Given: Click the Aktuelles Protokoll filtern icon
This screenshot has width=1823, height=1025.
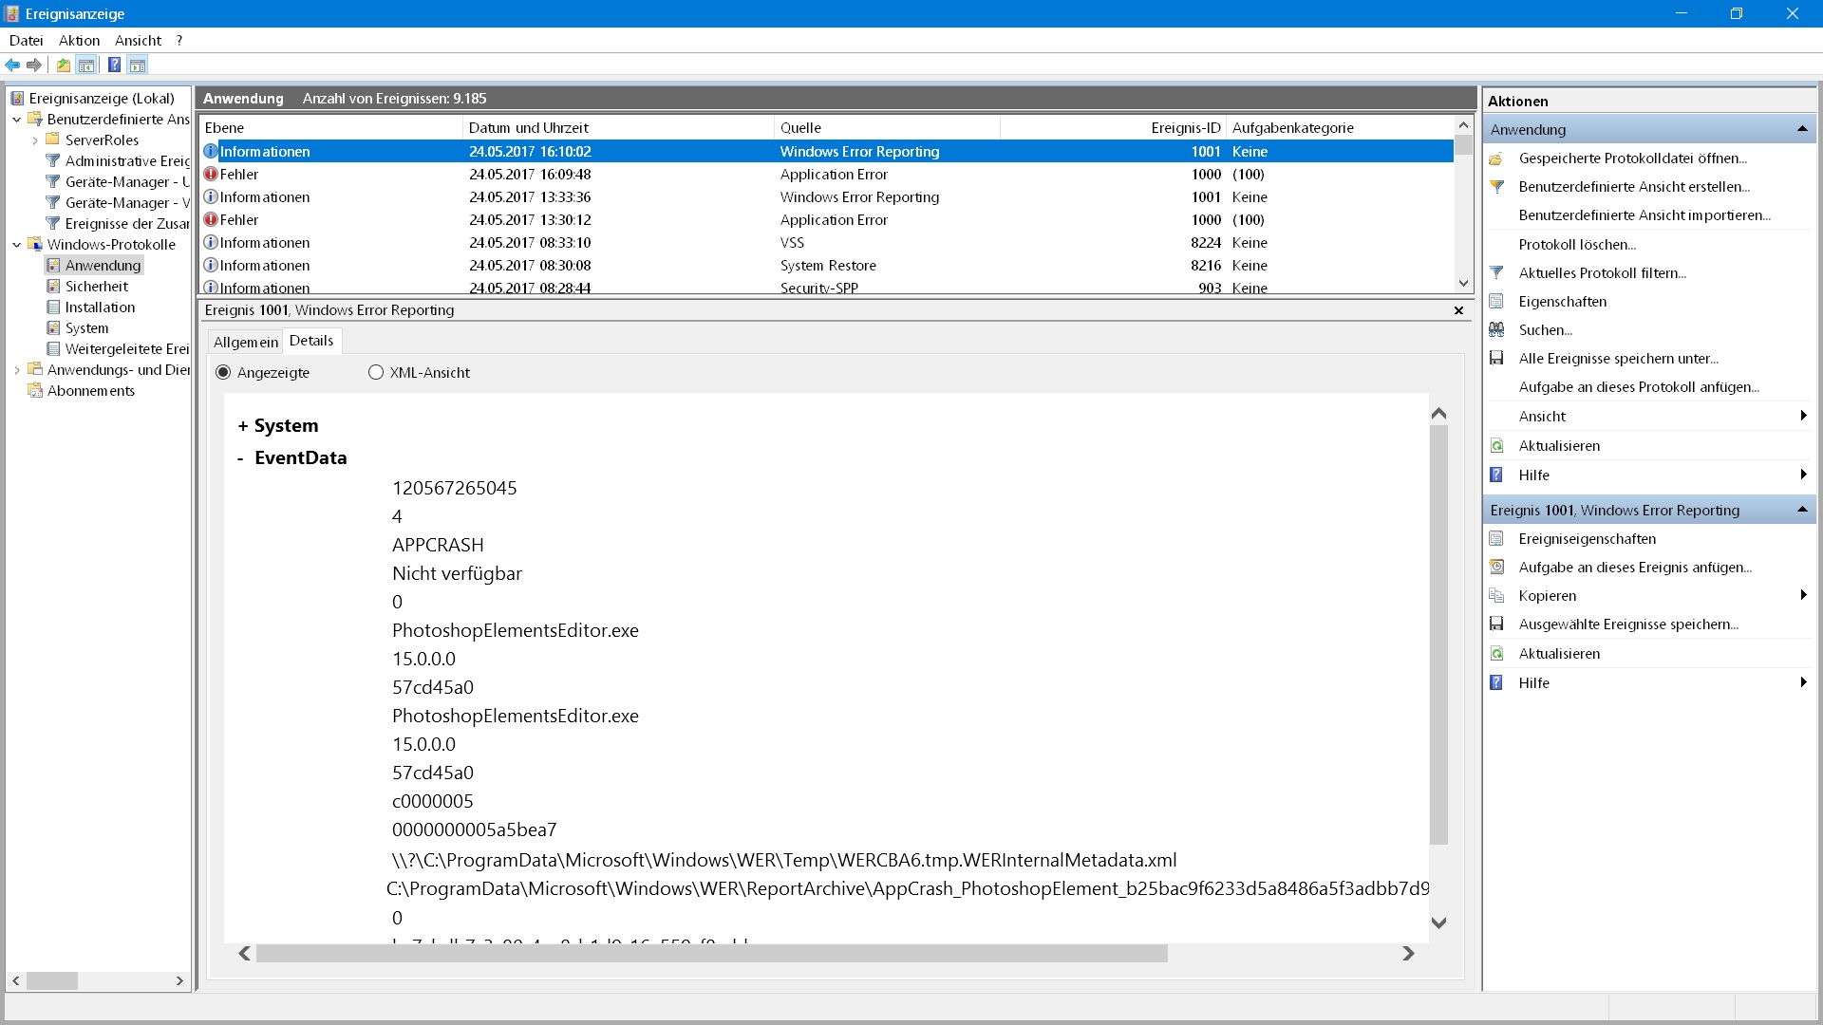Looking at the screenshot, I should [1497, 272].
